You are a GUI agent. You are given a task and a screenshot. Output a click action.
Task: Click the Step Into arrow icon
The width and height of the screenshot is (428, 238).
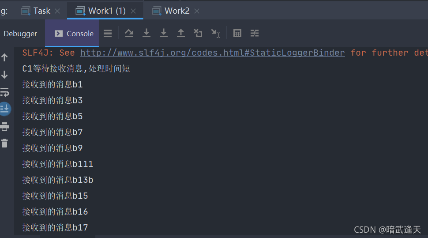click(164, 33)
